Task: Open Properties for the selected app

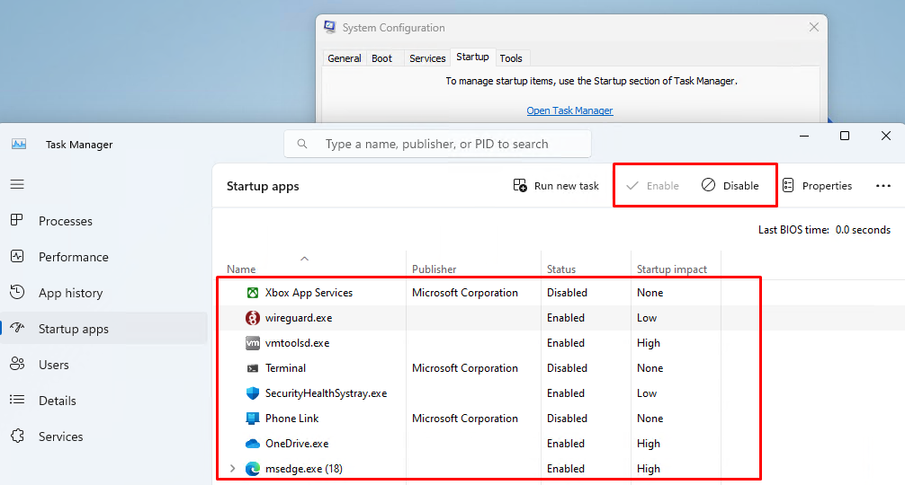Action: [x=817, y=186]
